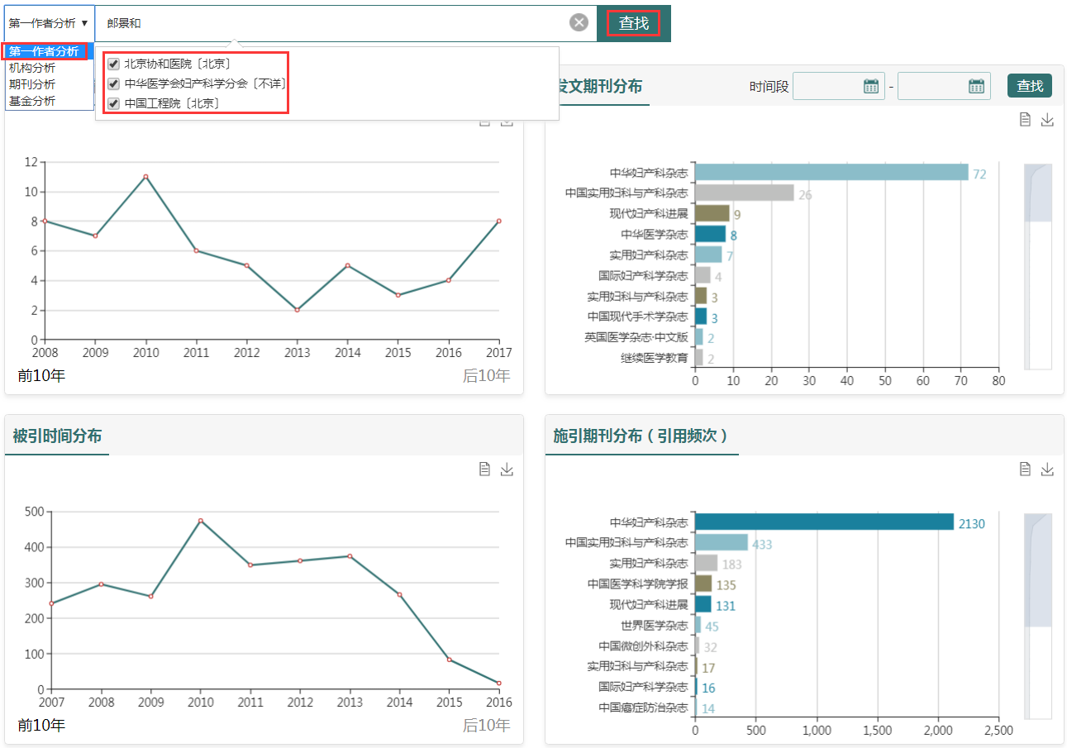Choose 基金分析 in the dropdown list
Image resolution: width=1067 pixels, height=748 pixels.
(x=32, y=101)
